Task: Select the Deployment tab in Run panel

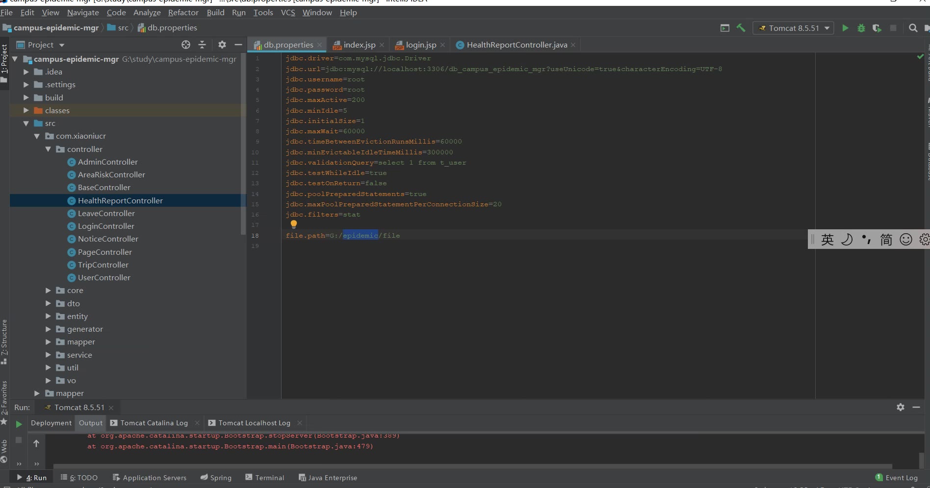Action: click(x=51, y=423)
